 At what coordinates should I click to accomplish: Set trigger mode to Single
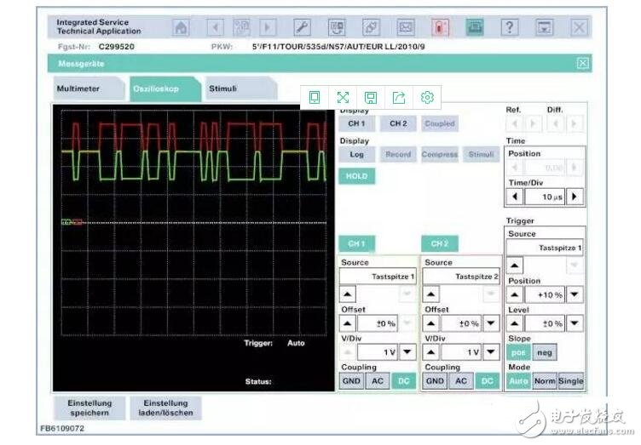coord(571,381)
